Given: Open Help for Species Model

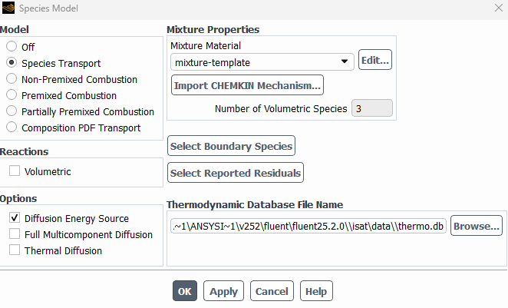Looking at the screenshot, I should coord(316,291).
